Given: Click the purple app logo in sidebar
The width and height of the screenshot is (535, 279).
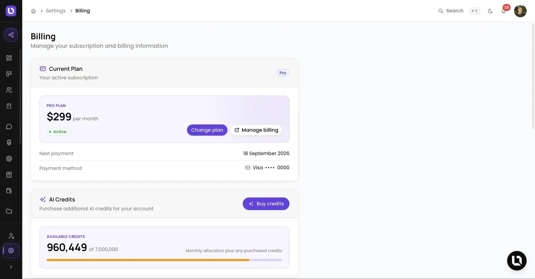Looking at the screenshot, I should click(11, 11).
